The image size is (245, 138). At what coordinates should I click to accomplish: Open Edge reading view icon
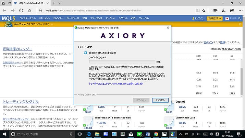[197, 11]
